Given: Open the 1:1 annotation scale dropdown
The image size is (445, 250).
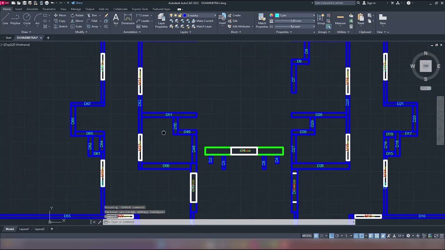Looking at the screenshot, I should click(x=401, y=236).
